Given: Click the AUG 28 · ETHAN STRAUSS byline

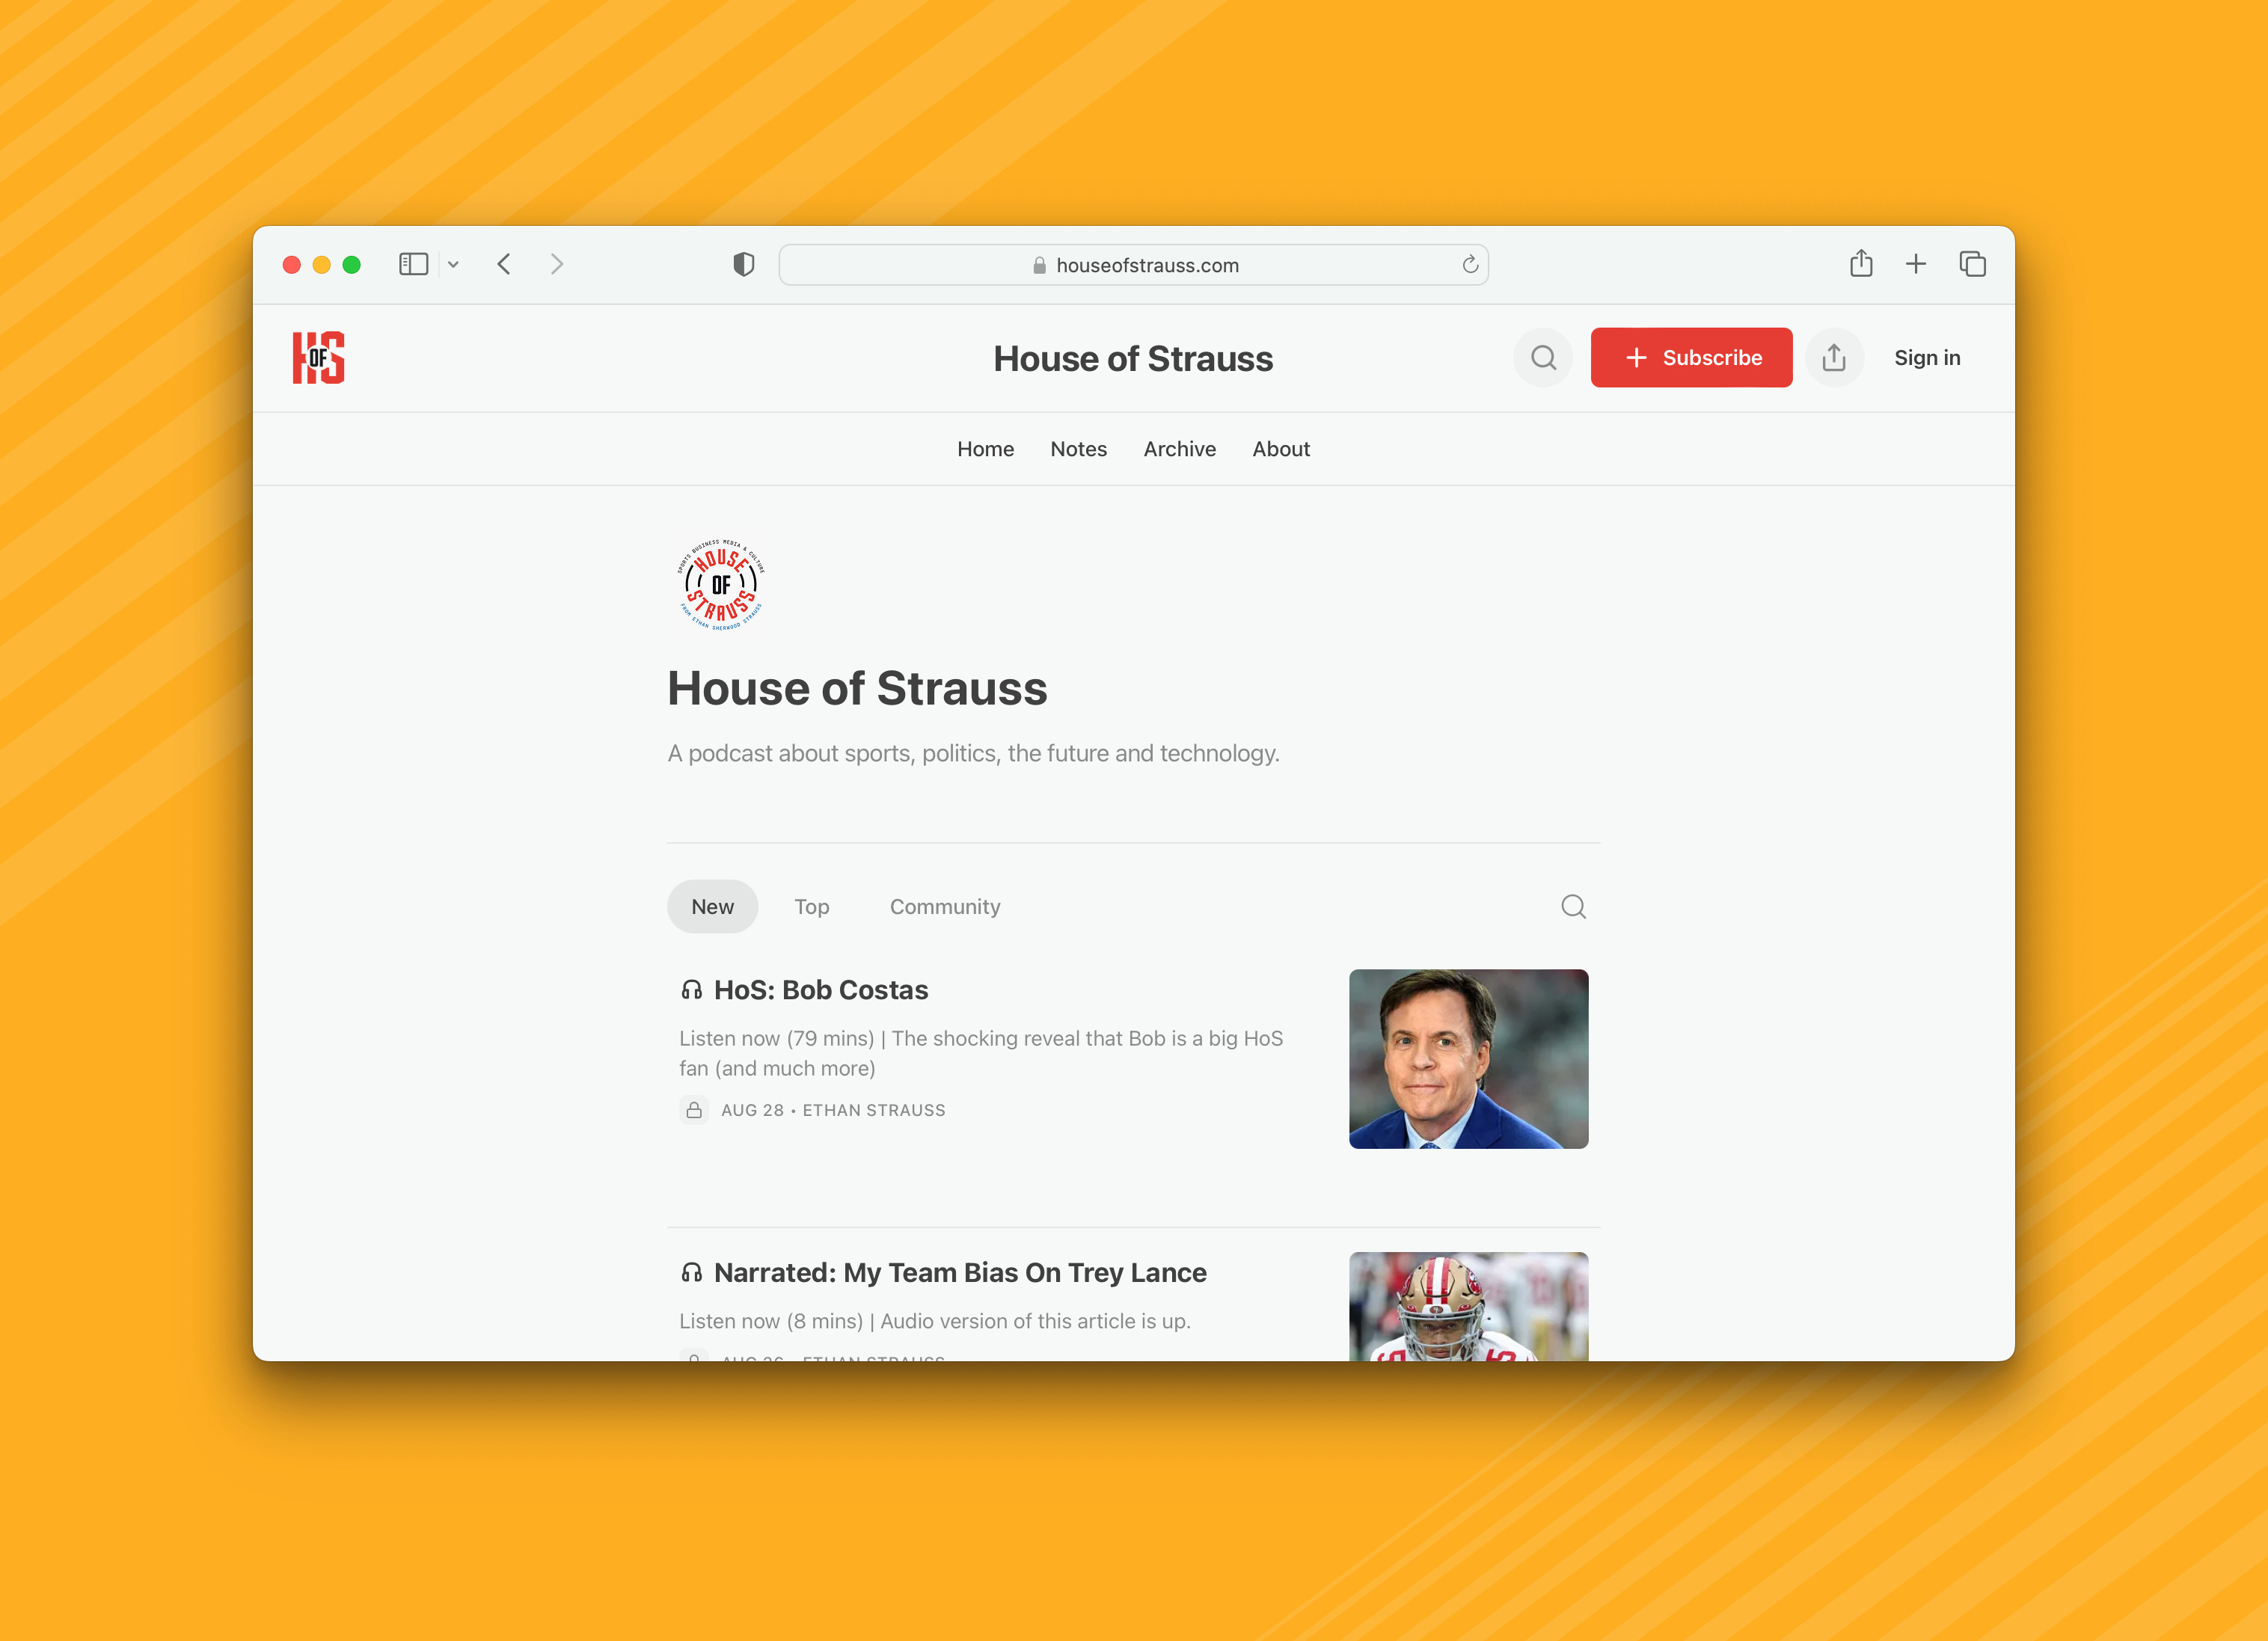Looking at the screenshot, I should click(x=832, y=1110).
